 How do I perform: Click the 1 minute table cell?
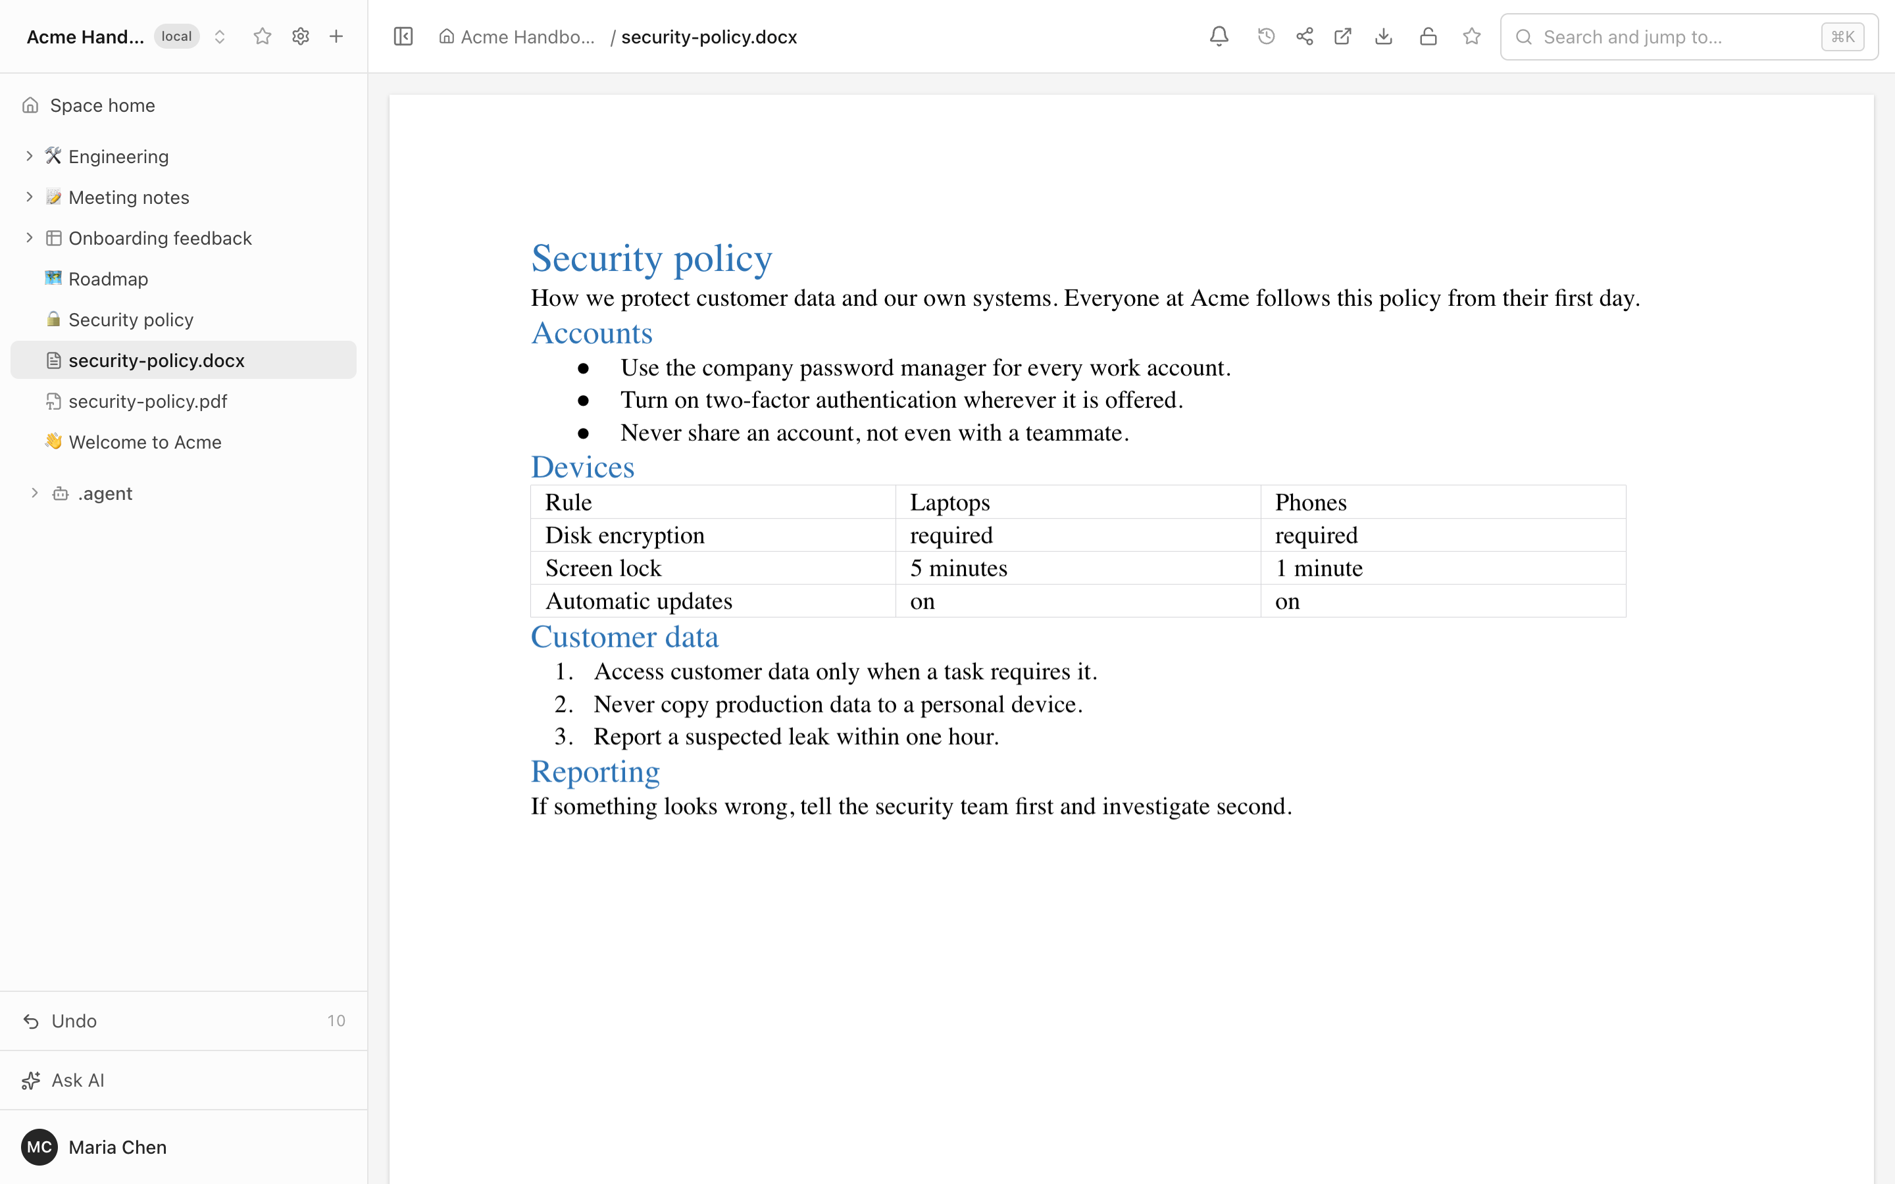tap(1443, 568)
